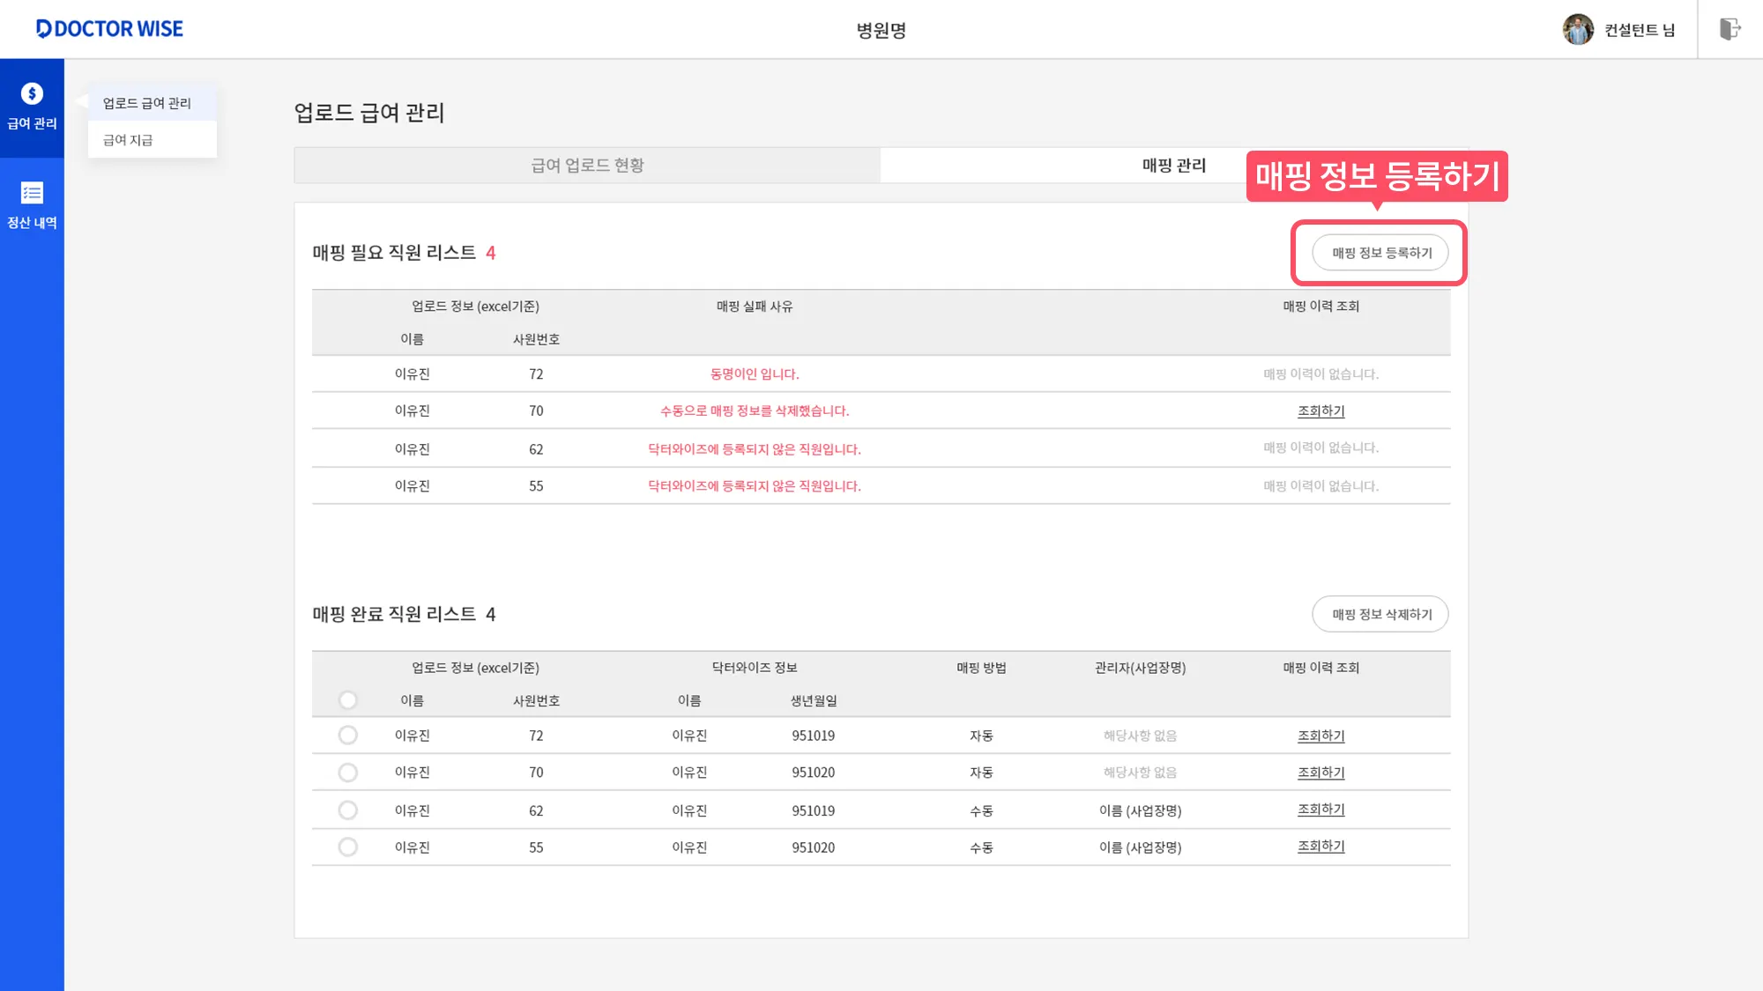Select radio for mapped employee number 72

(x=348, y=736)
